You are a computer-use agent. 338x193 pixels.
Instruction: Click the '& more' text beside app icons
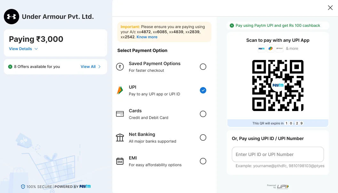292,48
